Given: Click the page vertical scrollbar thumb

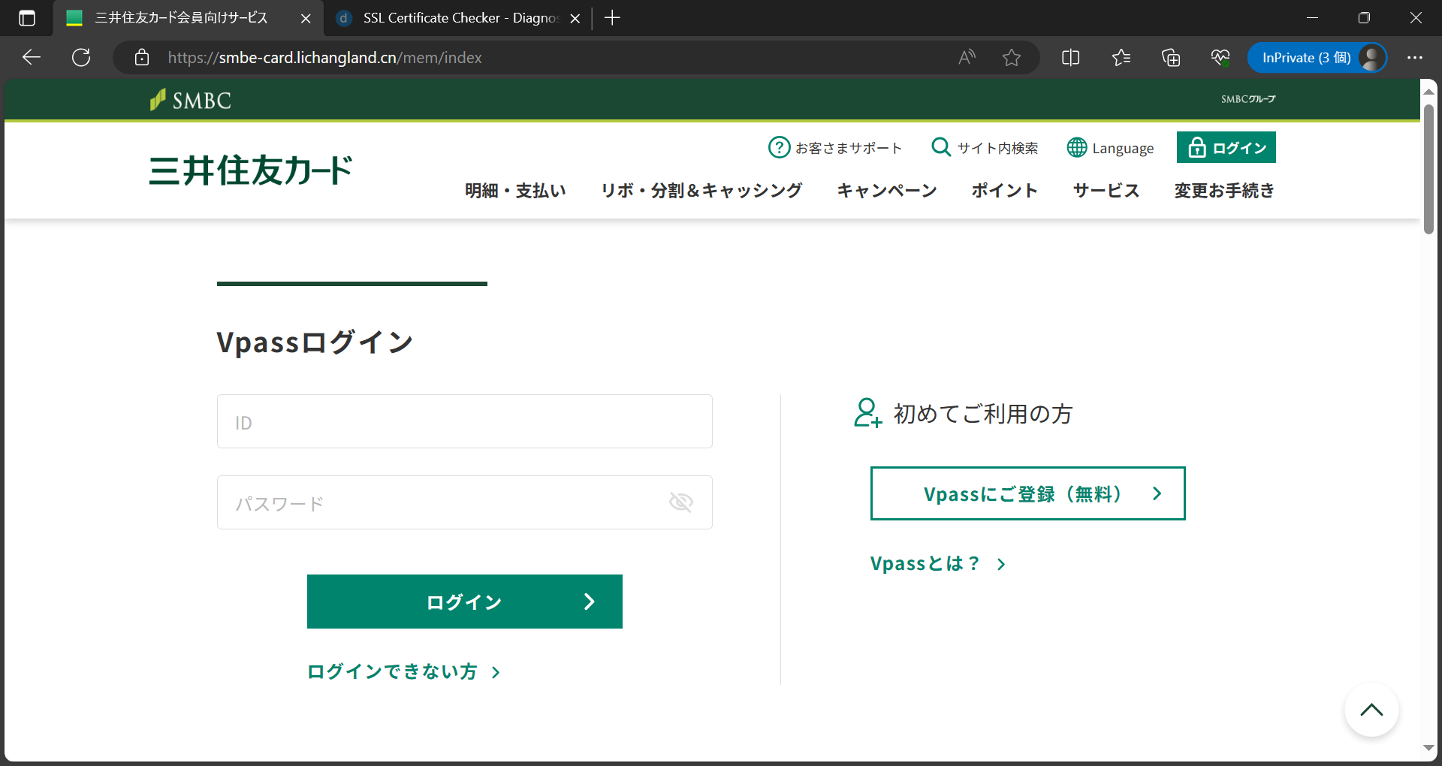Looking at the screenshot, I should [1428, 169].
